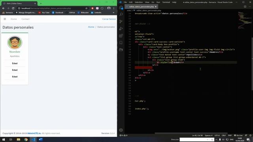This screenshot has width=253, height=142.
Task: Click the Home link in page navbar
Action: (14, 19)
